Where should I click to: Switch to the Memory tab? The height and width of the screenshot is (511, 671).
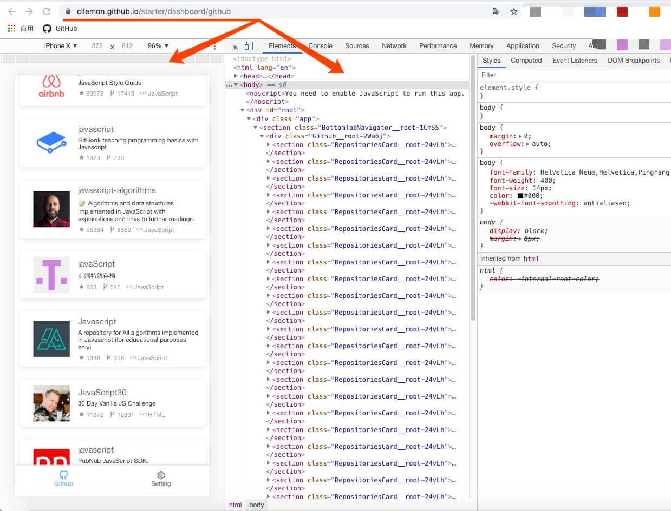[481, 46]
